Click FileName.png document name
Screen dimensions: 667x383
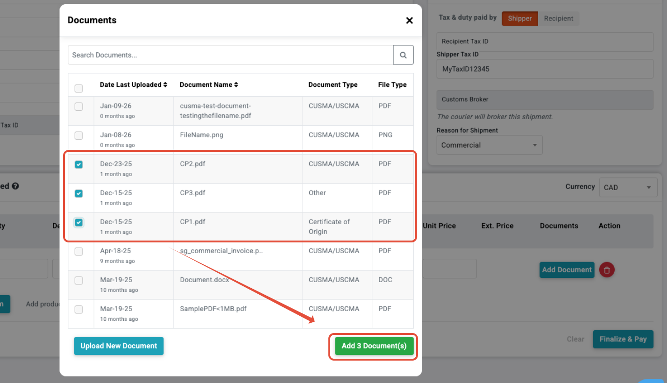click(202, 135)
